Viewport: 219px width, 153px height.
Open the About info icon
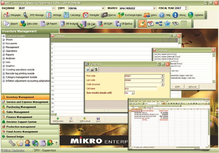coord(179,15)
